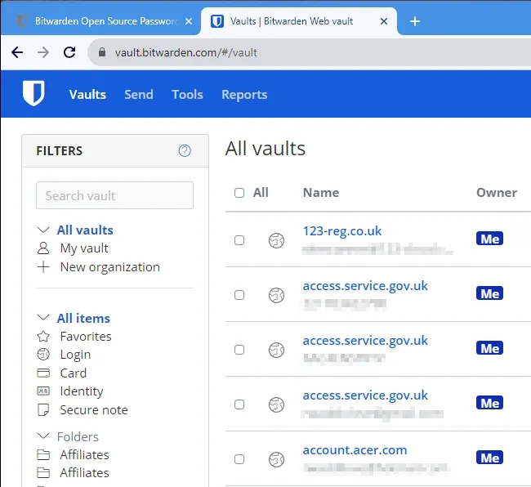Filter by Card type
The image size is (531, 487).
coord(74,373)
